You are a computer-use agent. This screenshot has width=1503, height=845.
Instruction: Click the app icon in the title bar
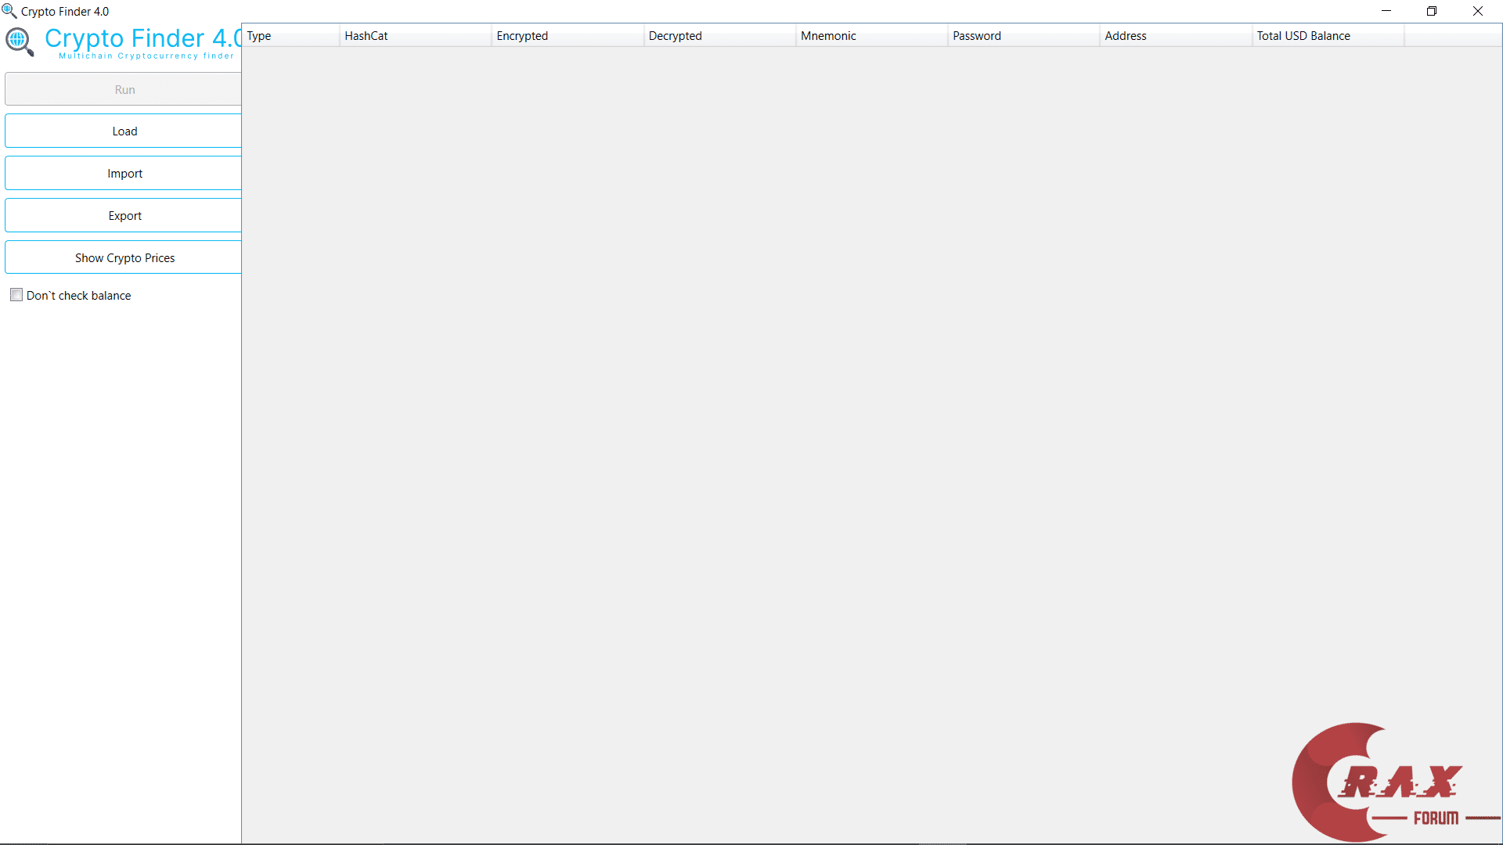coord(9,11)
